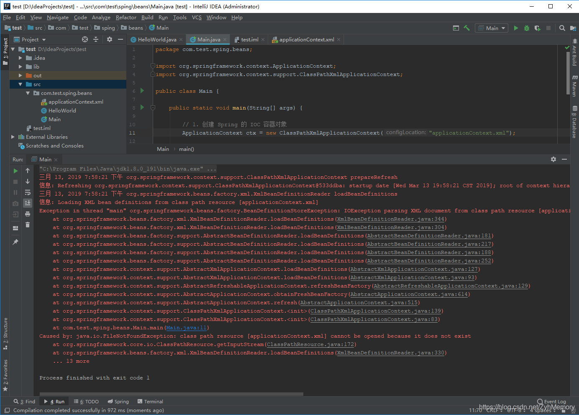Click the toolbar Stop square icon
579x415 pixels.
coord(548,28)
